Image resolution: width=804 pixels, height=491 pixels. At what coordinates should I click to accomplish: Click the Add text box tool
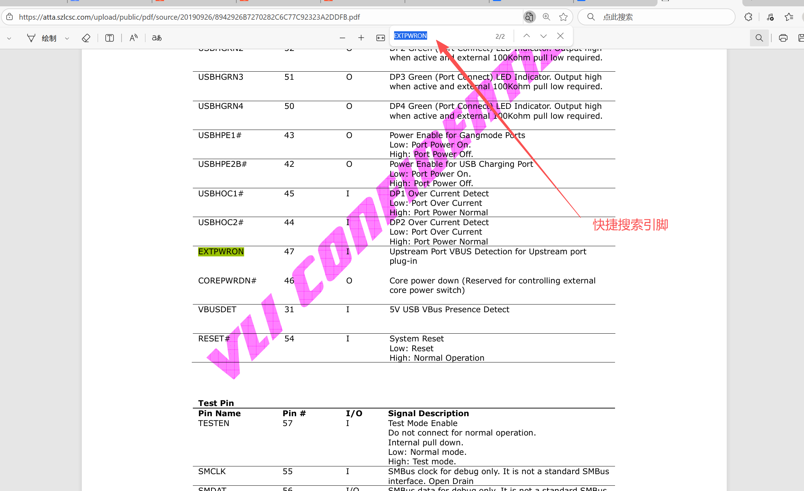pos(110,38)
